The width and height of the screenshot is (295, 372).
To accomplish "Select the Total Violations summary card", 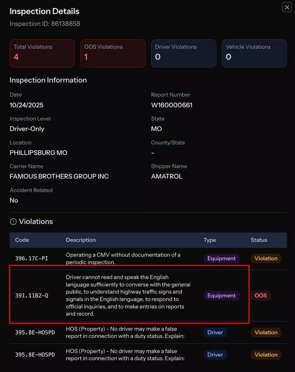I will coord(42,53).
